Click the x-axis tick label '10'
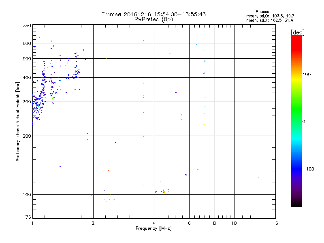324x243 pixels. click(234, 223)
